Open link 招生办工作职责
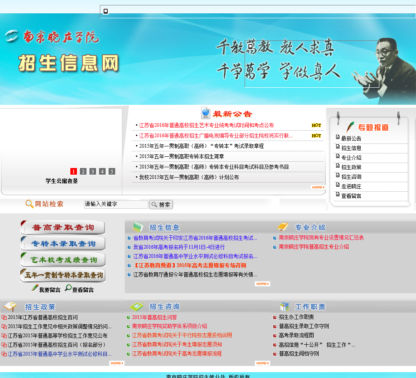Image resolution: width=416 pixels, height=378 pixels. click(x=296, y=317)
